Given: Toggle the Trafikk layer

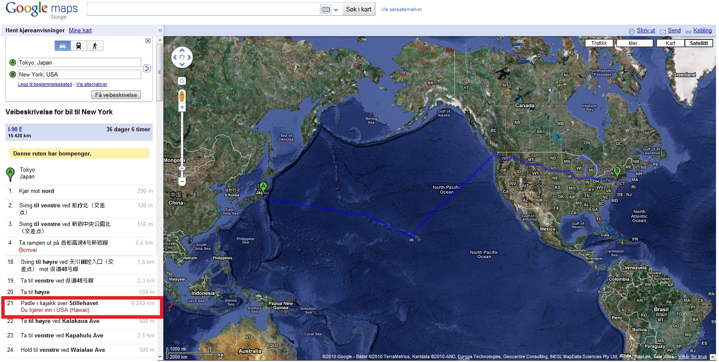Looking at the screenshot, I should 599,43.
